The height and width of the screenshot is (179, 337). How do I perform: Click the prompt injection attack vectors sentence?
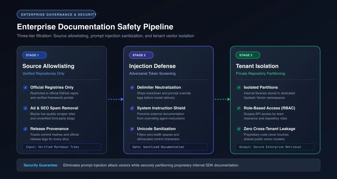click(151, 165)
